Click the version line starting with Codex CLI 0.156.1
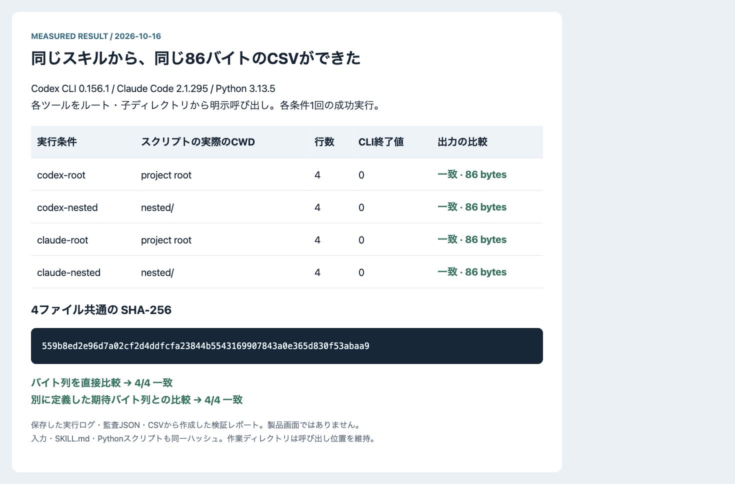The height and width of the screenshot is (484, 735). [x=153, y=88]
